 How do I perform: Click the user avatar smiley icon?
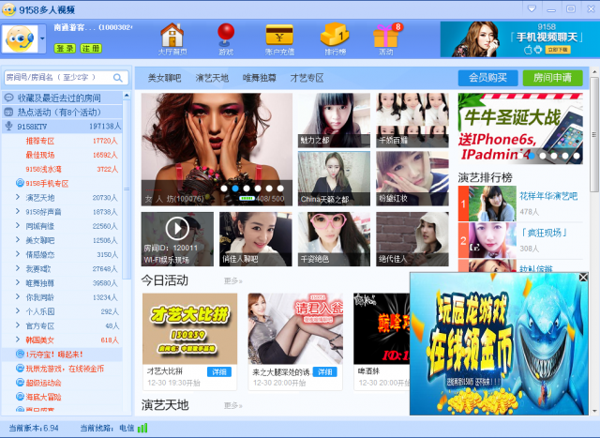click(x=19, y=39)
